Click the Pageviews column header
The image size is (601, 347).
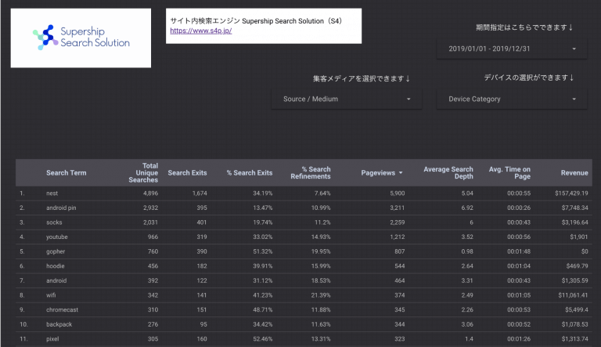point(378,173)
